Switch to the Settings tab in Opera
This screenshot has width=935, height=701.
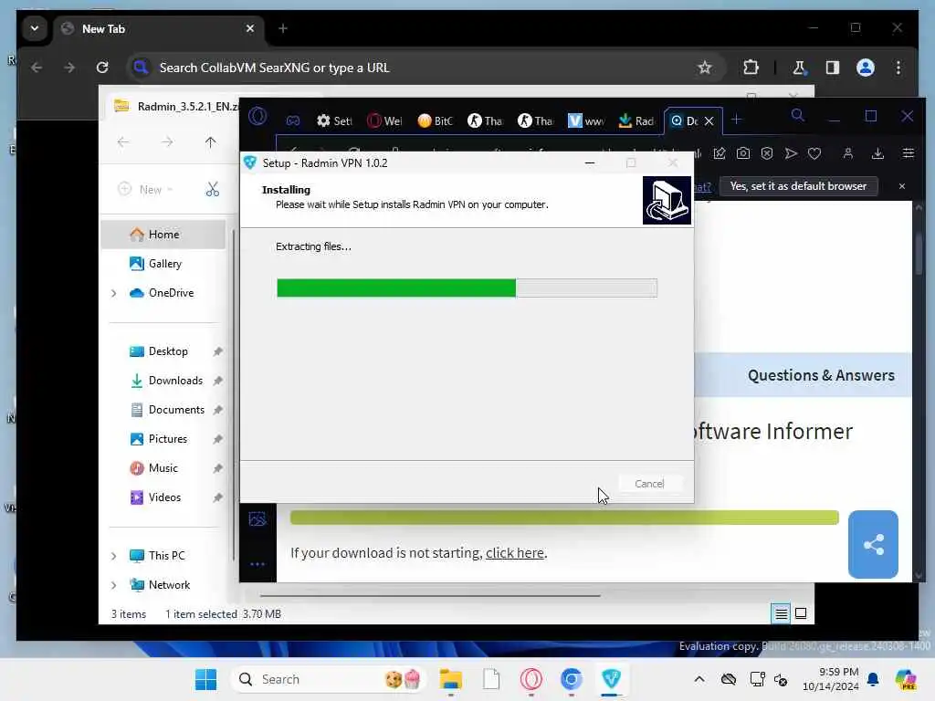(x=334, y=120)
